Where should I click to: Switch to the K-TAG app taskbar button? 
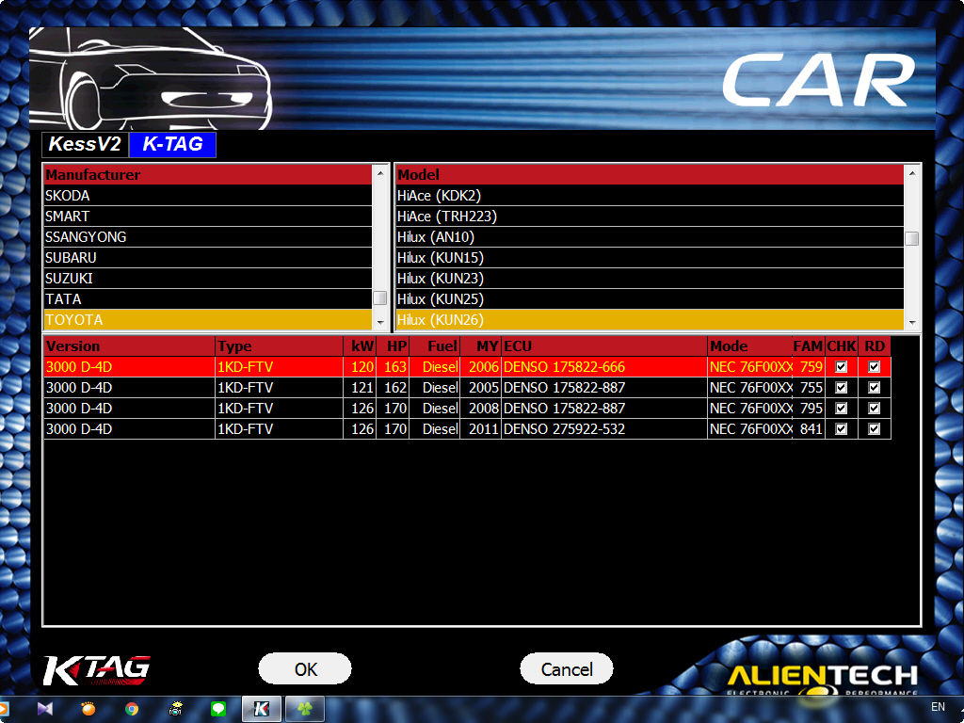pos(262,709)
